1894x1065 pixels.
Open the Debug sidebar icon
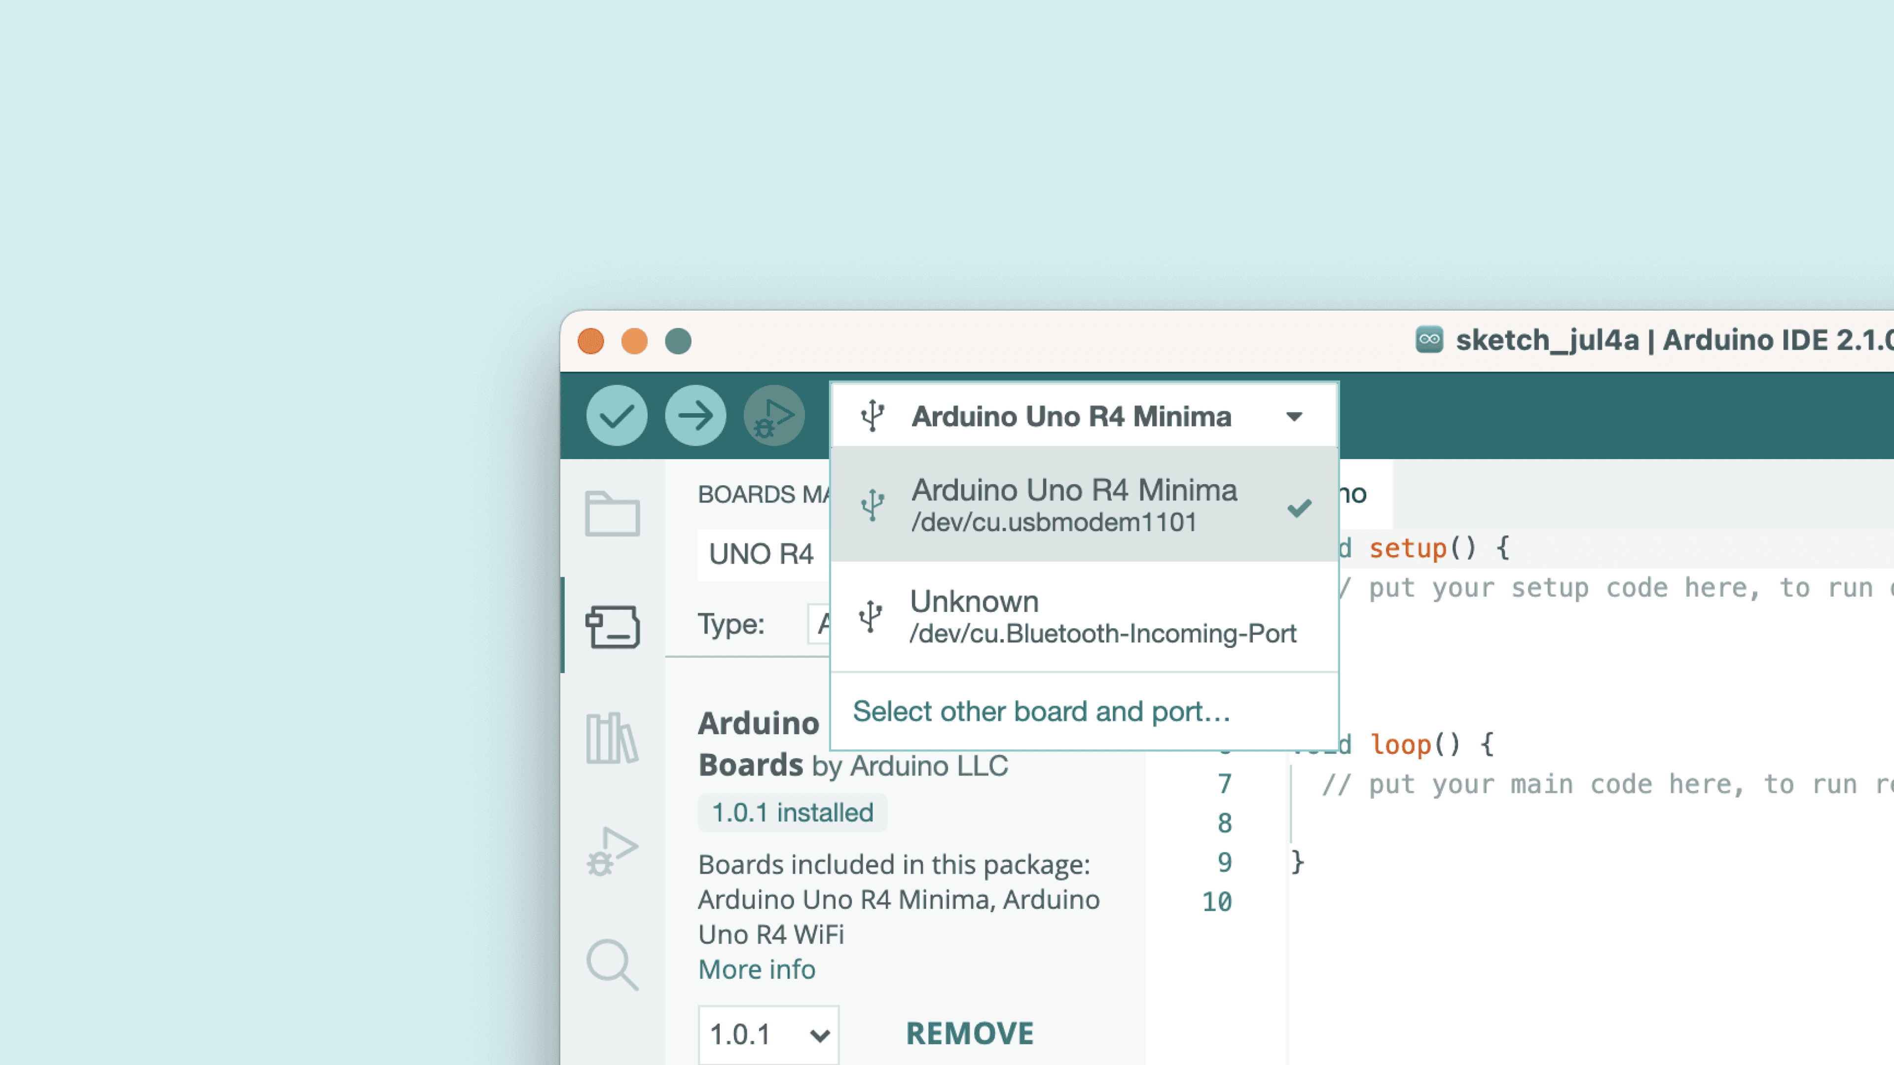(x=612, y=851)
